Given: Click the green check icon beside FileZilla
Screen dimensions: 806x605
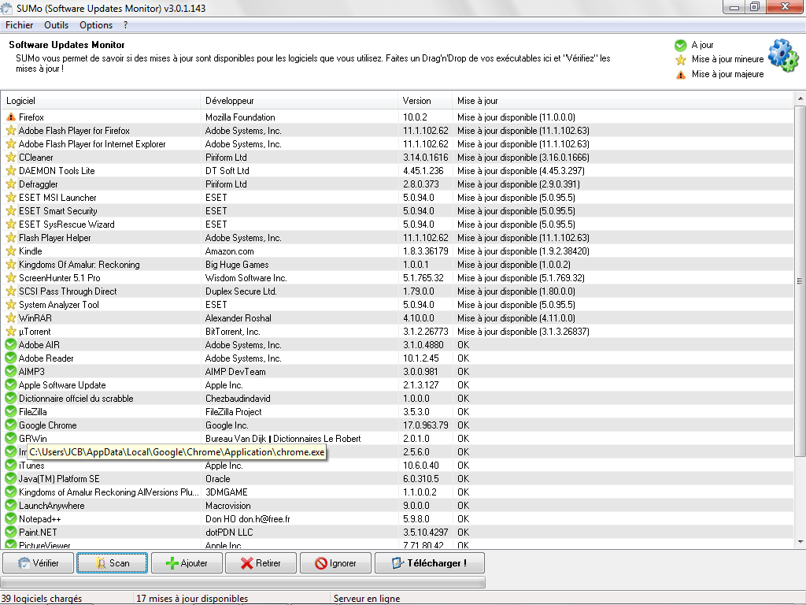Looking at the screenshot, I should click(x=11, y=412).
